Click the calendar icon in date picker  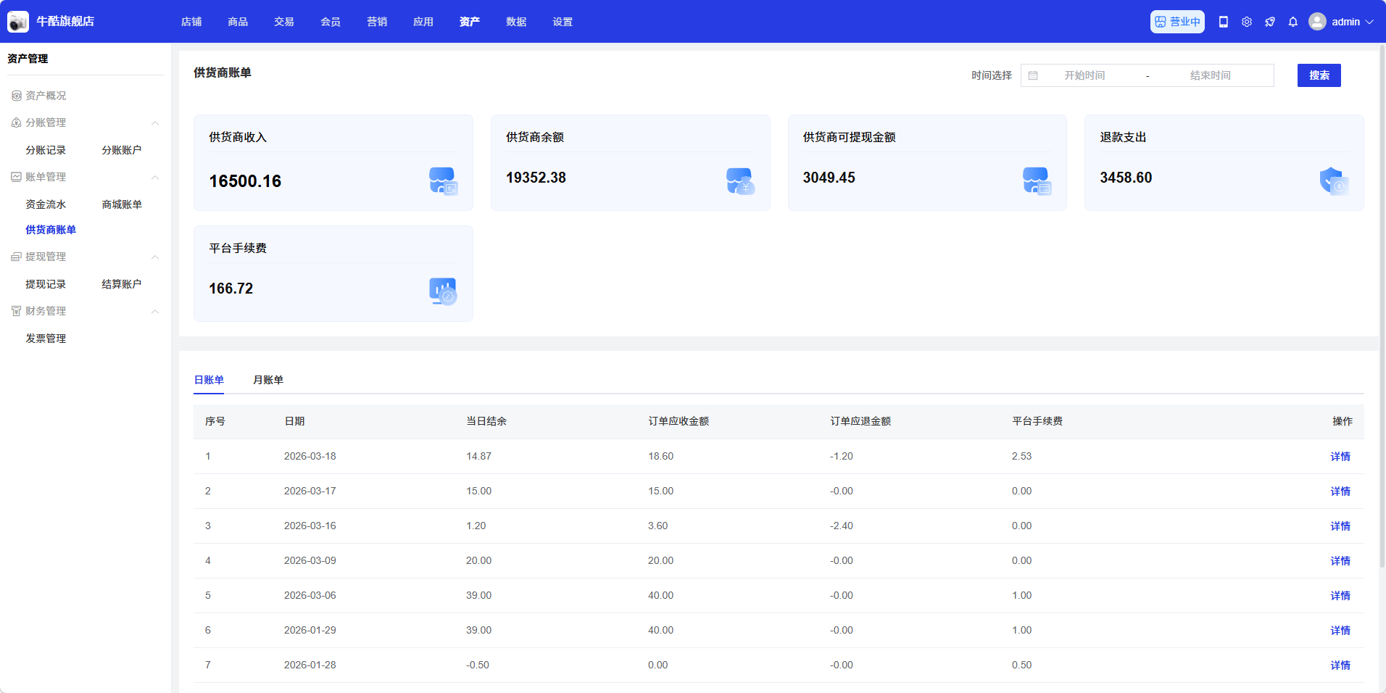(x=1033, y=75)
